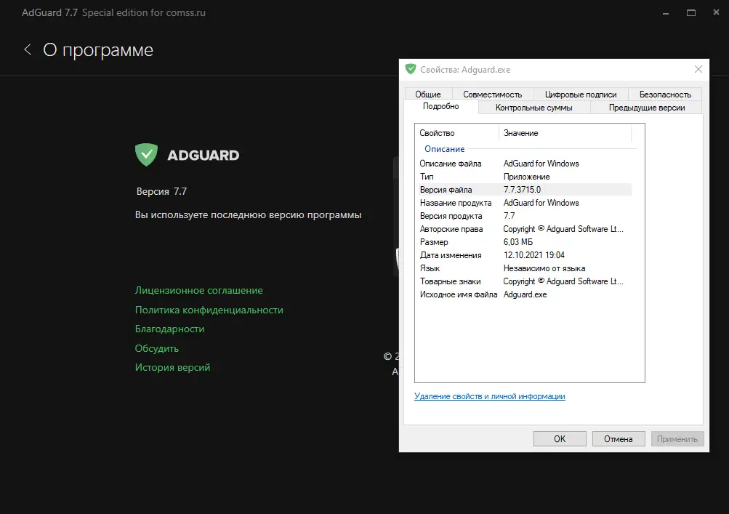Go to the Безопасность tab
The image size is (729, 514).
665,95
